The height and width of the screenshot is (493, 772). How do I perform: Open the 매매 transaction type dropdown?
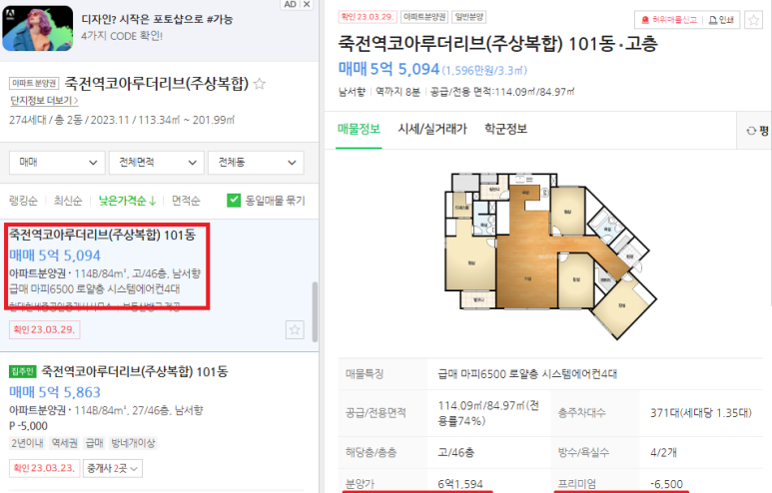click(x=57, y=163)
